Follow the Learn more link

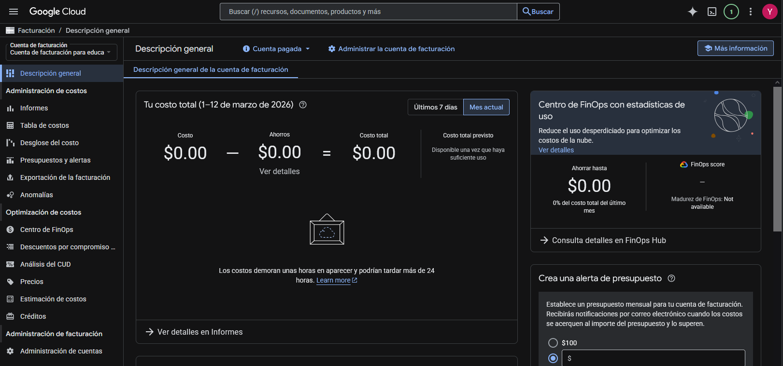point(333,280)
